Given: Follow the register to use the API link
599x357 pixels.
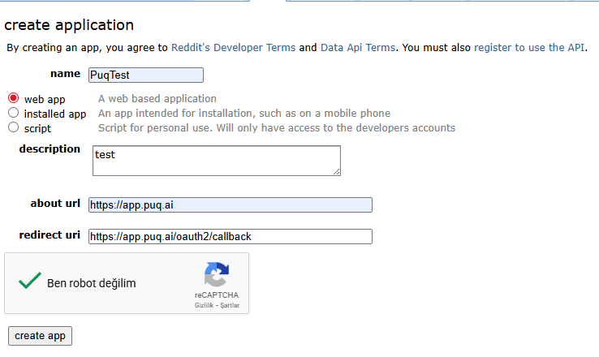Looking at the screenshot, I should (x=529, y=48).
